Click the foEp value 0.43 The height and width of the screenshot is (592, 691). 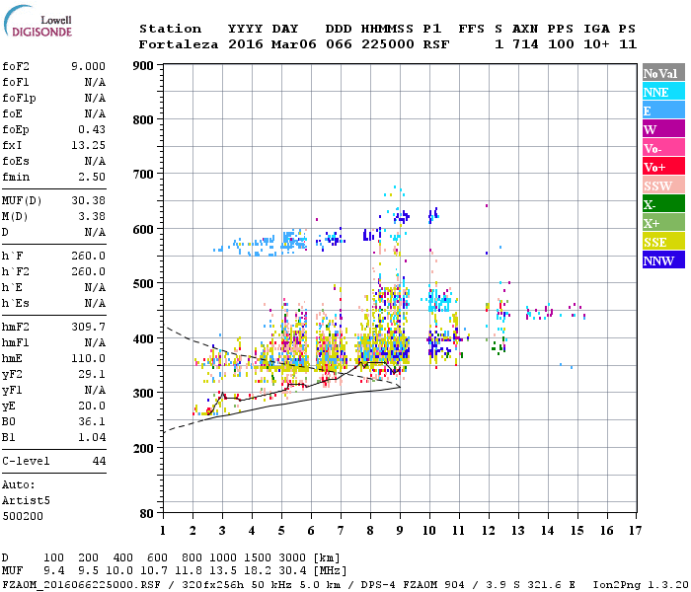(x=92, y=129)
